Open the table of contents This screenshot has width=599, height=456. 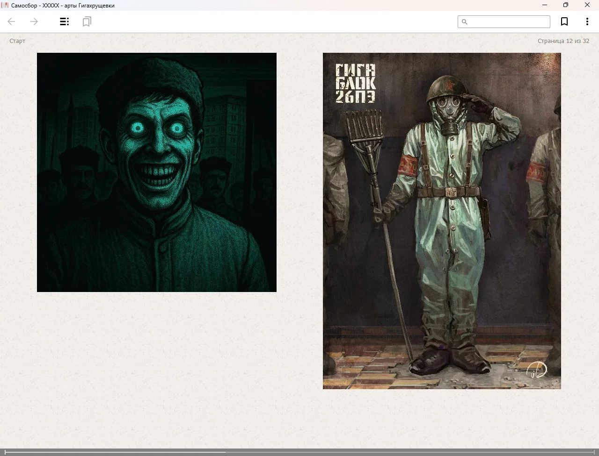pyautogui.click(x=65, y=21)
